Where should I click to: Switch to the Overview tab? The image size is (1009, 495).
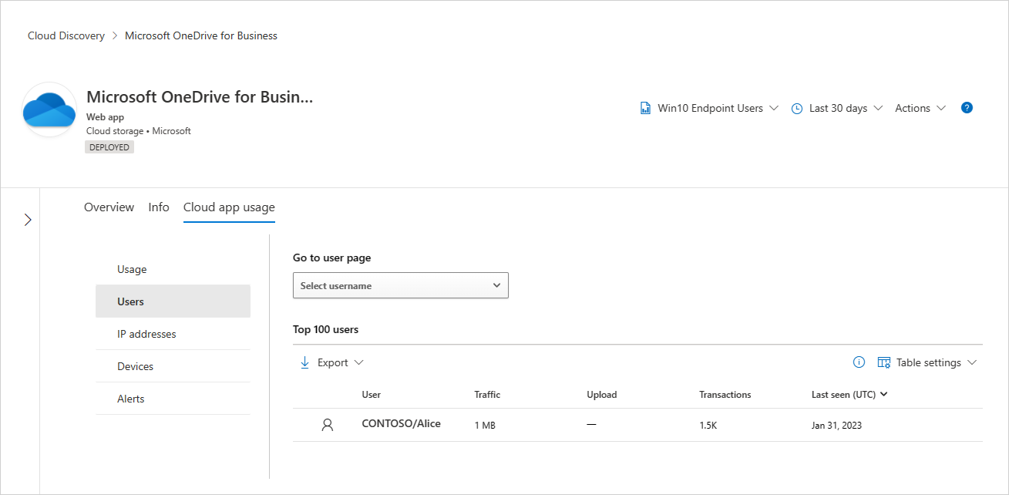[109, 207]
